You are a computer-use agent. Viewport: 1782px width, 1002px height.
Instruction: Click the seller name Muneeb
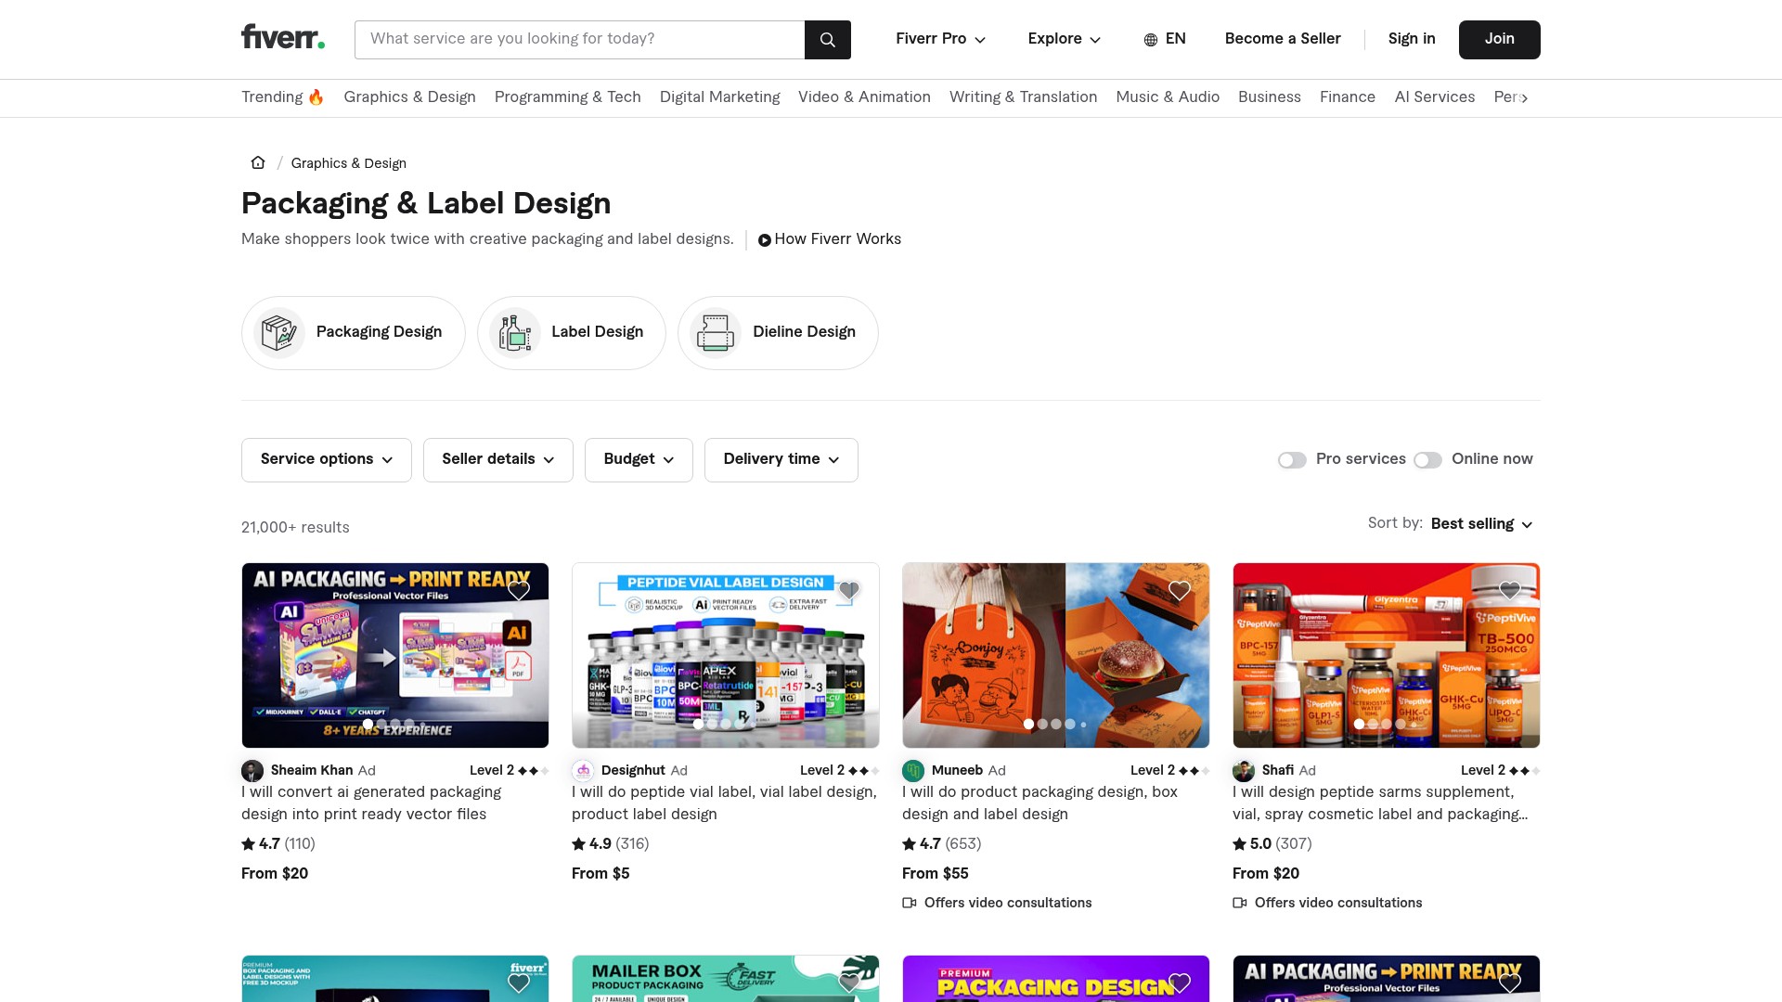click(x=957, y=771)
